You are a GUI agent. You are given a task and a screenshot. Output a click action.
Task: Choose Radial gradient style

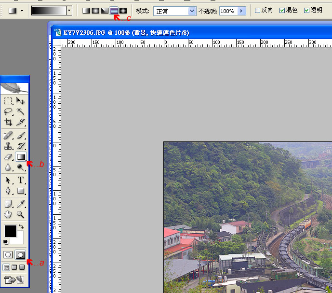[x=95, y=11]
